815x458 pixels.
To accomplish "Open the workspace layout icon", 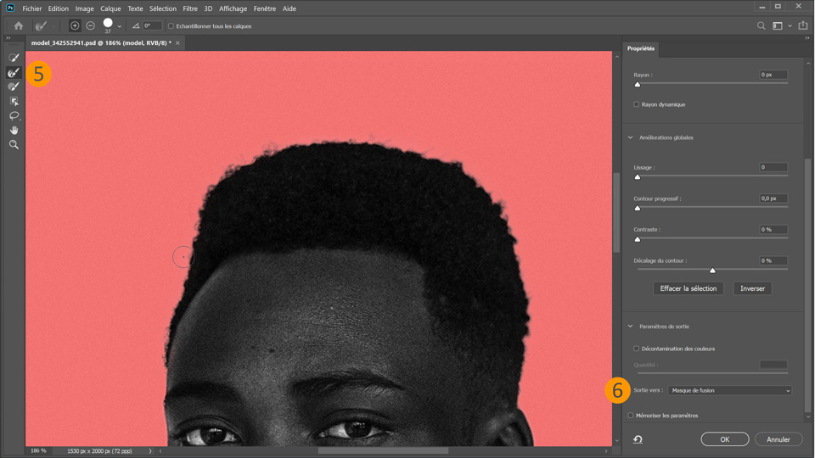I will tap(778, 25).
